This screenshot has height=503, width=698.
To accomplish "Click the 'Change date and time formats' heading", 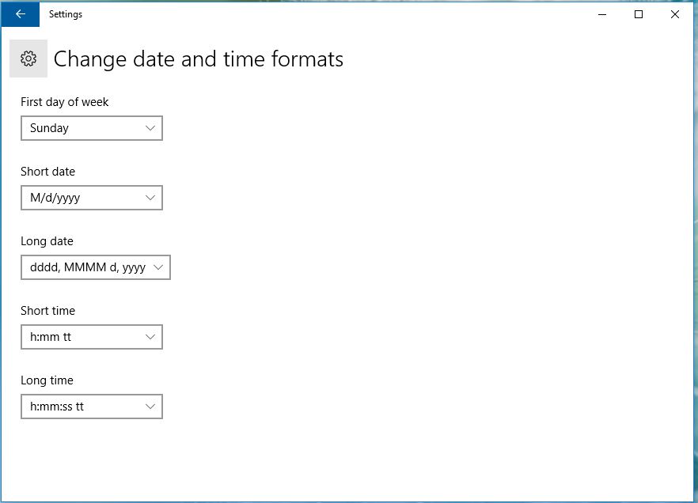I will (198, 59).
